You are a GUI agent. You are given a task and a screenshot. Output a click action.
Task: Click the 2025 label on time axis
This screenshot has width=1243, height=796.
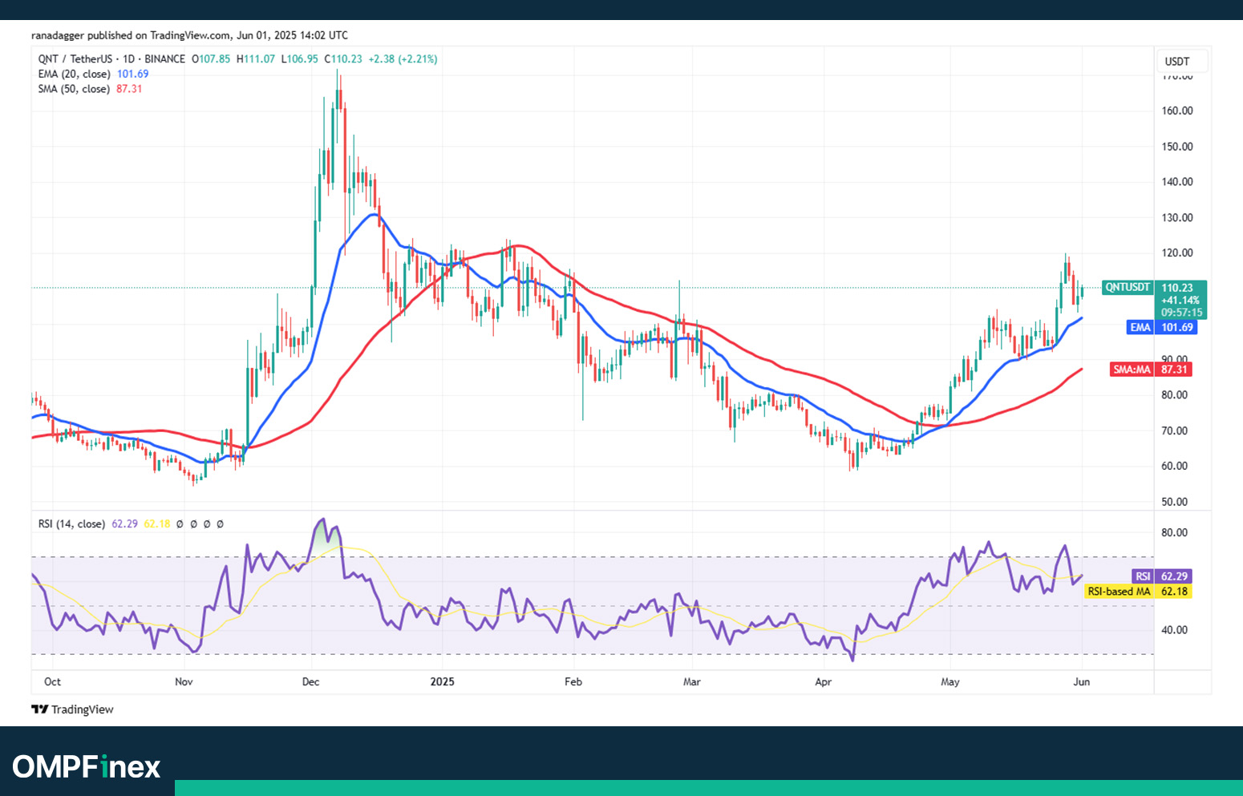tap(442, 682)
